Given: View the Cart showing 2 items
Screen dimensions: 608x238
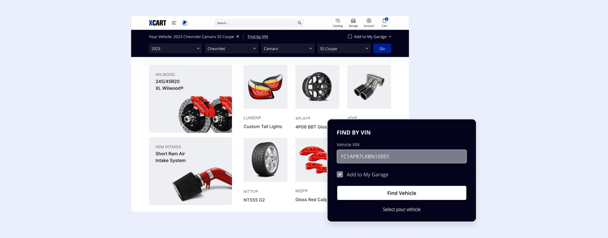Looking at the screenshot, I should [x=384, y=22].
